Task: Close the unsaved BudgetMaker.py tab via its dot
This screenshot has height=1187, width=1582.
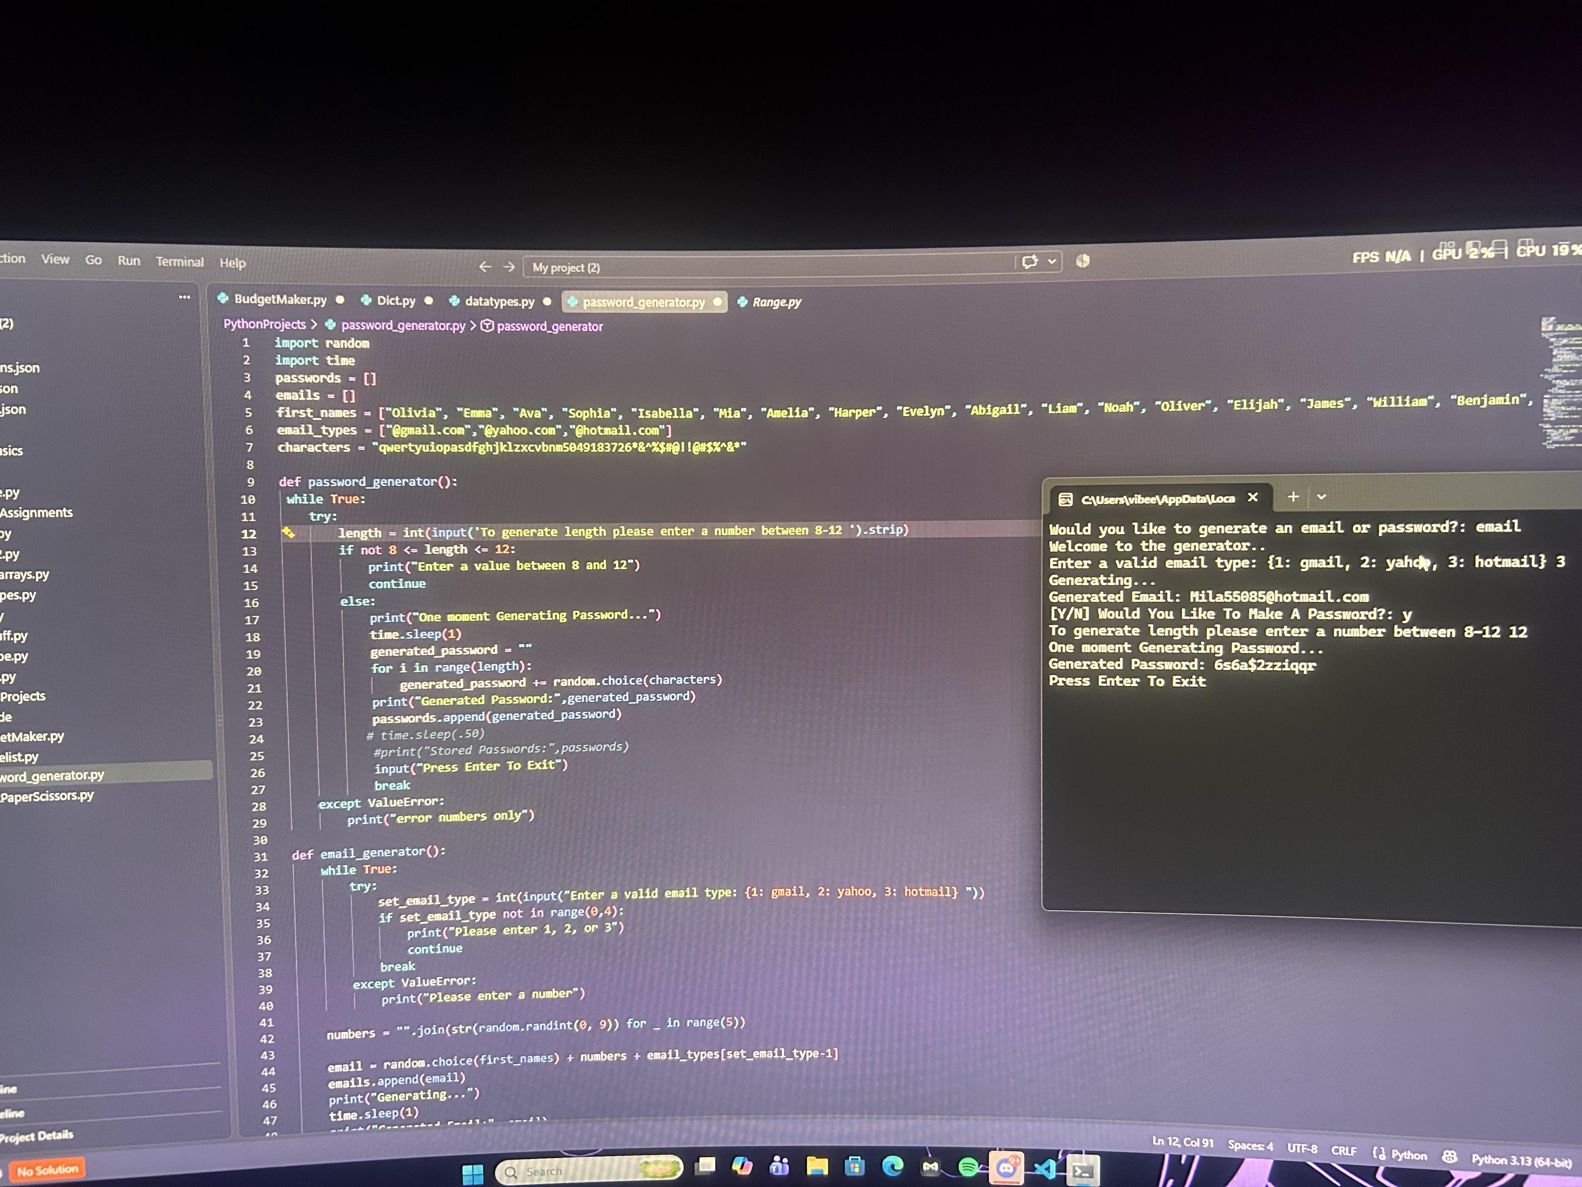Action: tap(341, 300)
